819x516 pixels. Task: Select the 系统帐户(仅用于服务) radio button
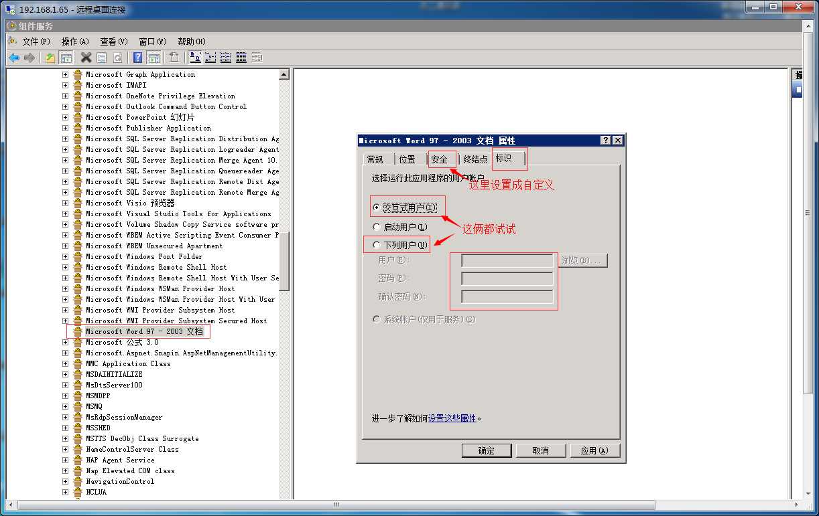(377, 319)
